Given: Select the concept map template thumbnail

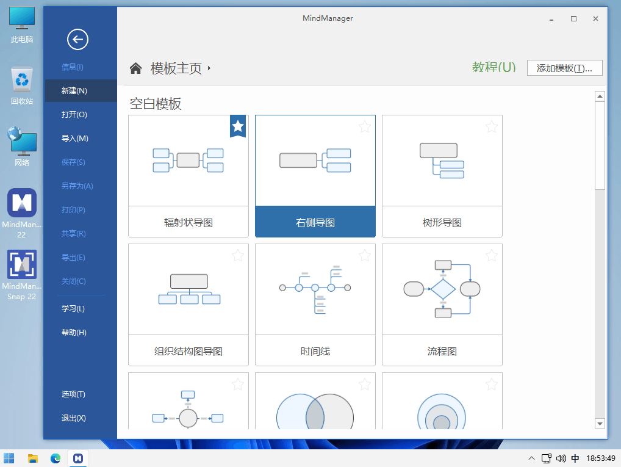Looking at the screenshot, I should point(188,401).
